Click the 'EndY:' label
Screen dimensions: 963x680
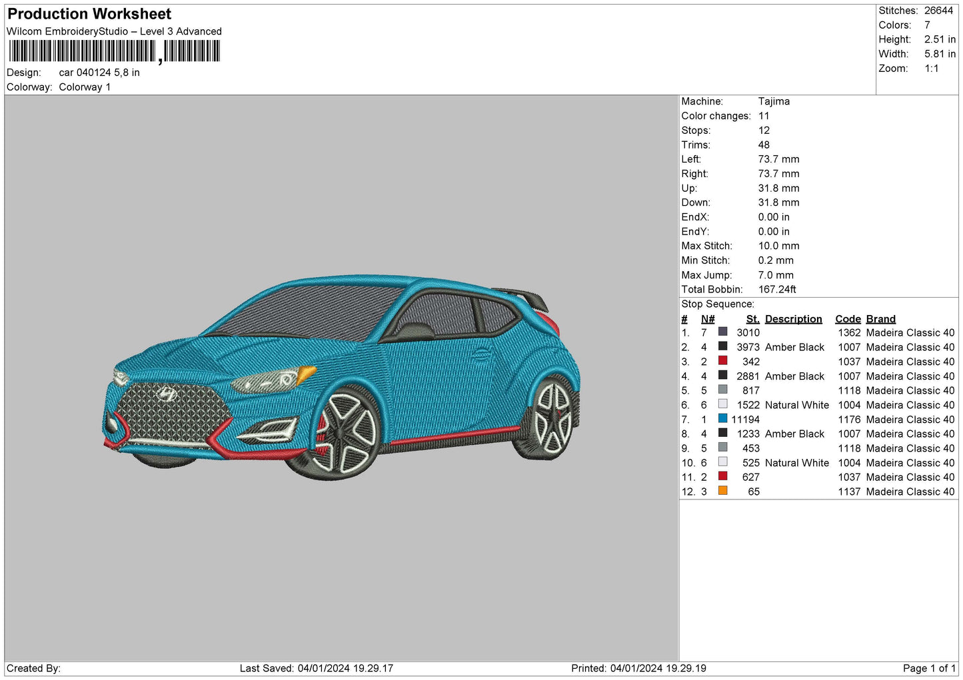(695, 232)
